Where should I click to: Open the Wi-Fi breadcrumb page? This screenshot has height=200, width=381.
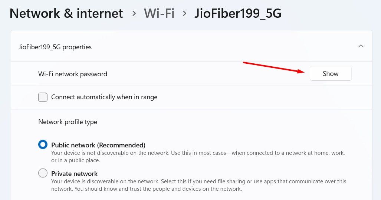pyautogui.click(x=159, y=14)
